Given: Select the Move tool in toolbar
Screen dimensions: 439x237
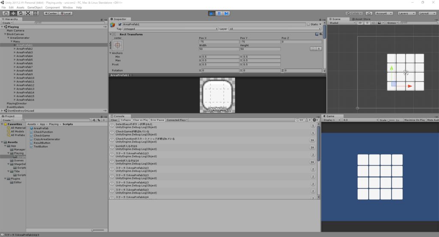Looking at the screenshot, I should (13, 13).
